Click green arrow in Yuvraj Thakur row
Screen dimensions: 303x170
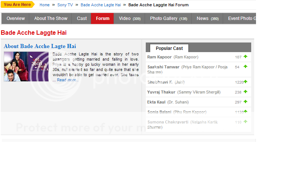click(x=245, y=92)
